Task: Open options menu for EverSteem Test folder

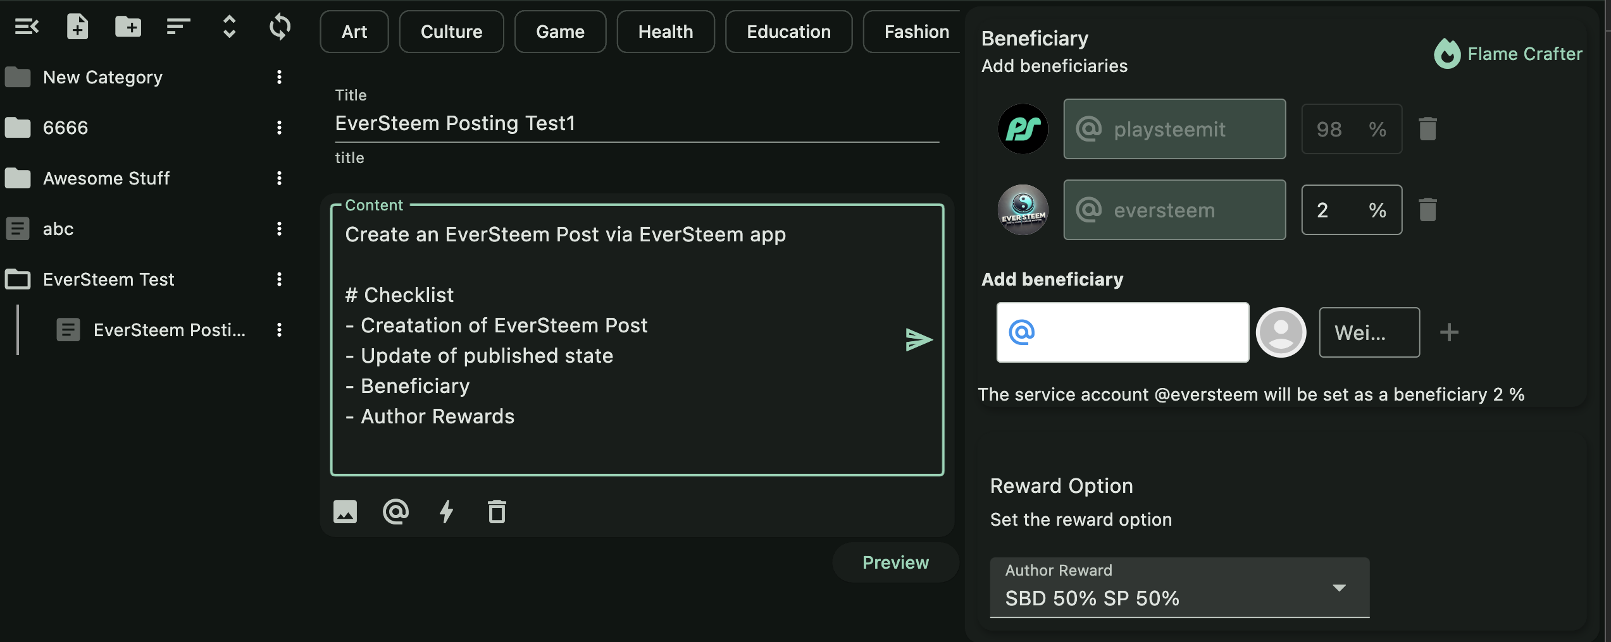Action: click(279, 279)
